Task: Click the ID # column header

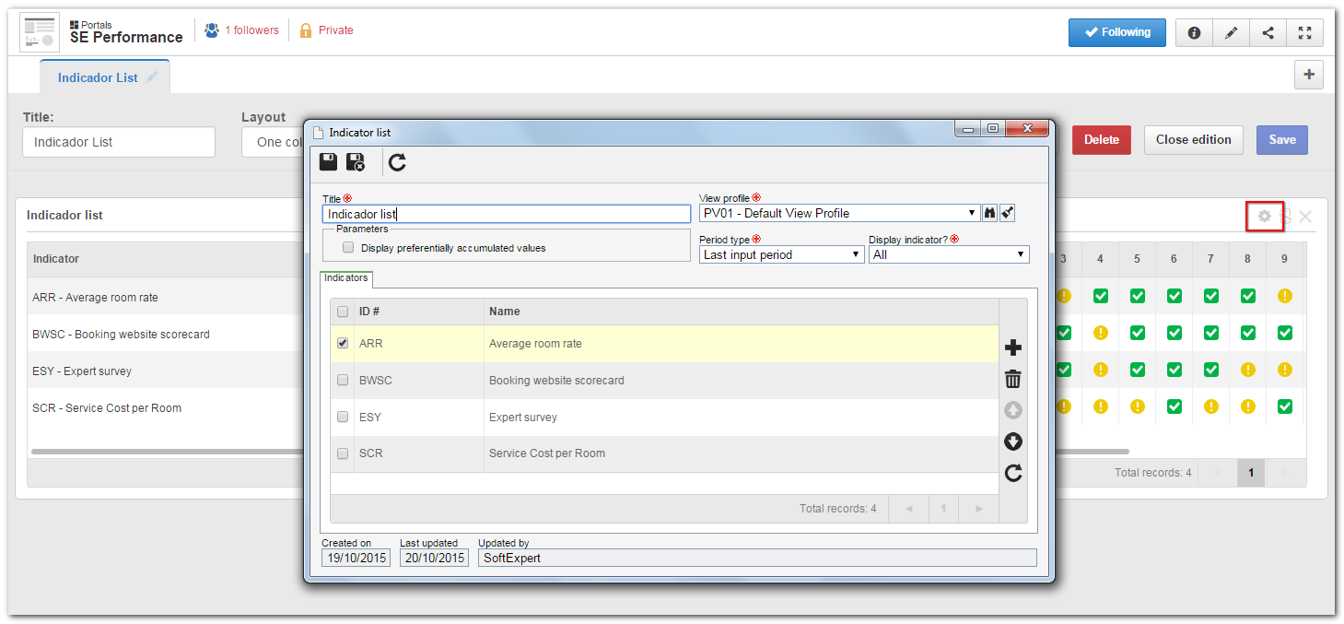Action: click(x=419, y=312)
